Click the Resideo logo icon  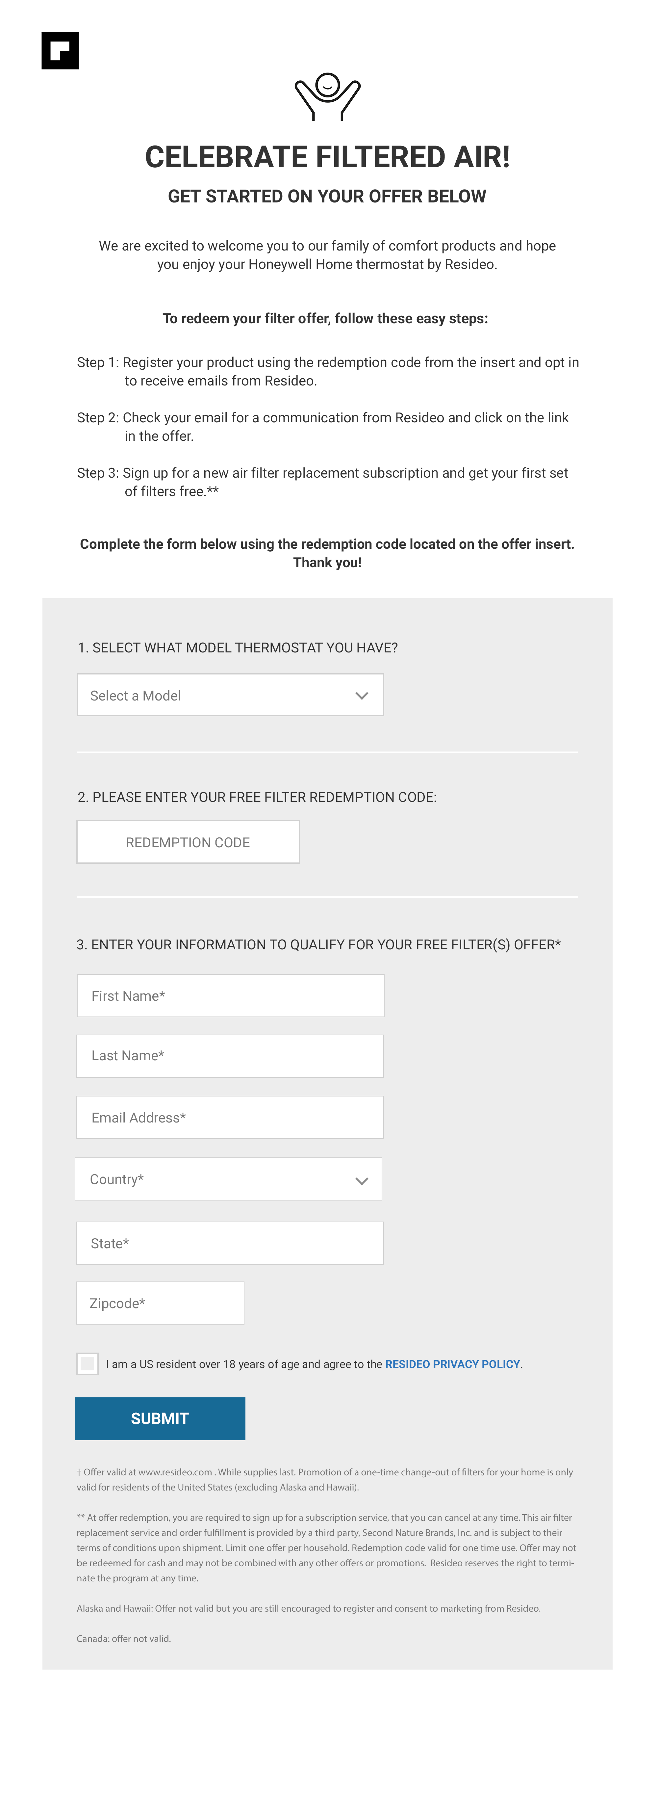(60, 51)
